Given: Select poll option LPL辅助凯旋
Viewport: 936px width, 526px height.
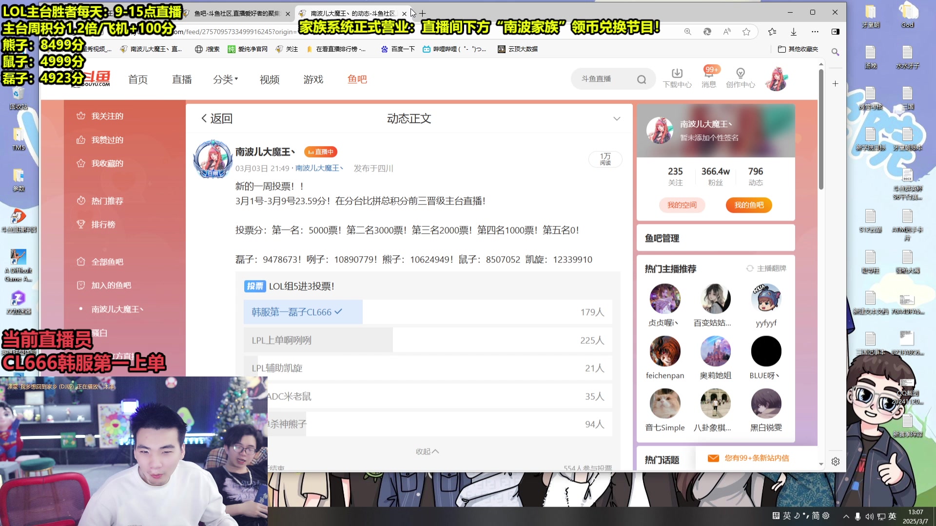Looking at the screenshot, I should click(428, 368).
